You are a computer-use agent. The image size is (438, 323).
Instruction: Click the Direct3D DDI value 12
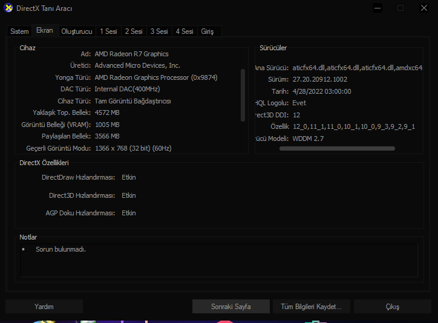[296, 115]
